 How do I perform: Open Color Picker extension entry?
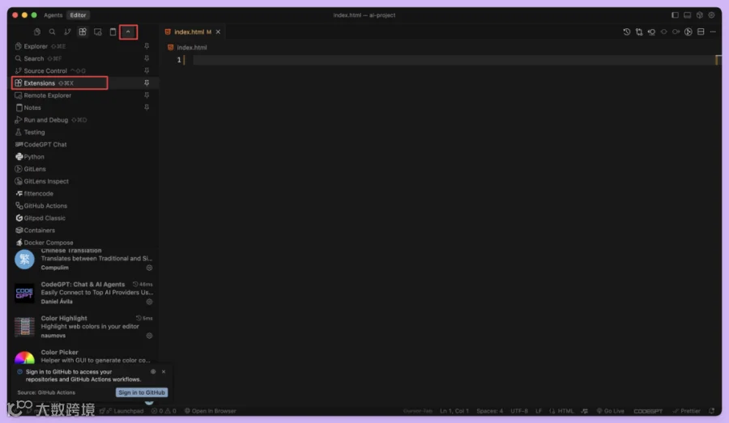(x=83, y=356)
